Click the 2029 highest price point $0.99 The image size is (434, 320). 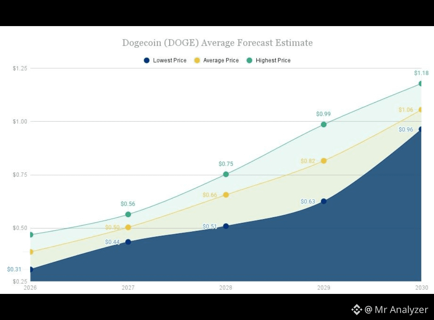pos(323,124)
